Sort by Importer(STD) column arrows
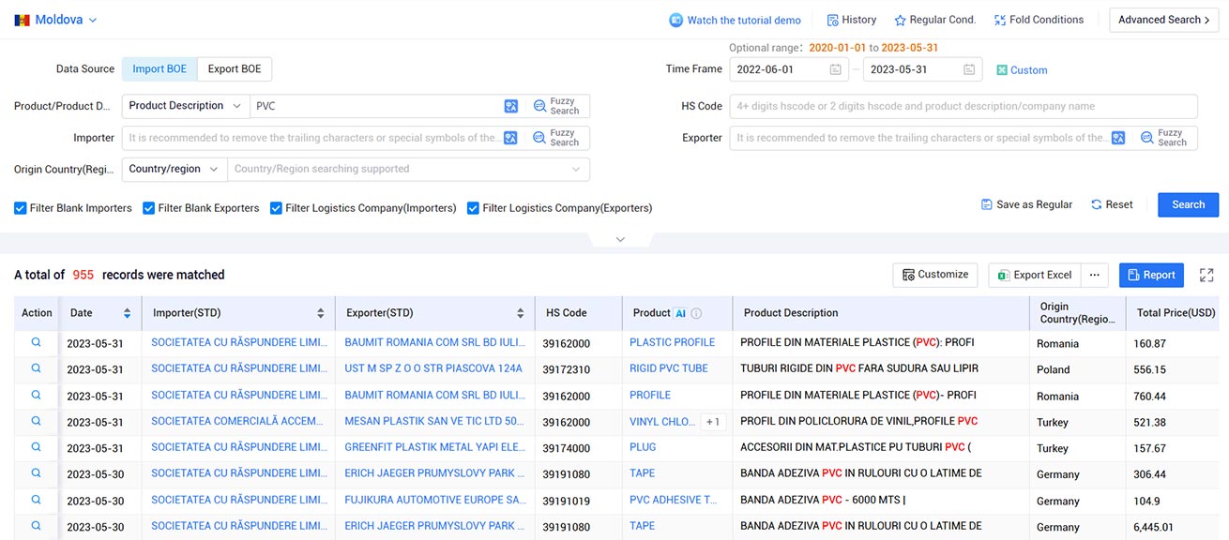The image size is (1229, 540). click(321, 313)
